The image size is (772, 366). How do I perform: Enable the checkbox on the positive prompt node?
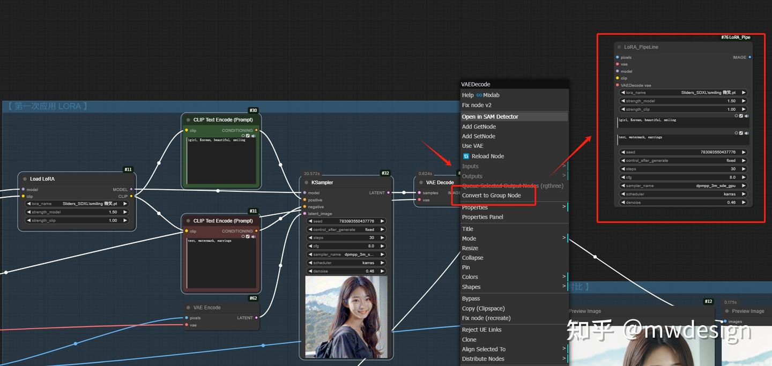(248, 136)
